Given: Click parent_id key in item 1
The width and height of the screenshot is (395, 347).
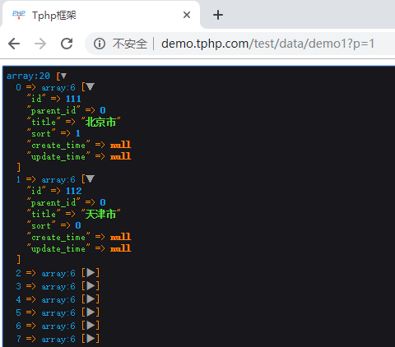Looking at the screenshot, I should 53,202.
